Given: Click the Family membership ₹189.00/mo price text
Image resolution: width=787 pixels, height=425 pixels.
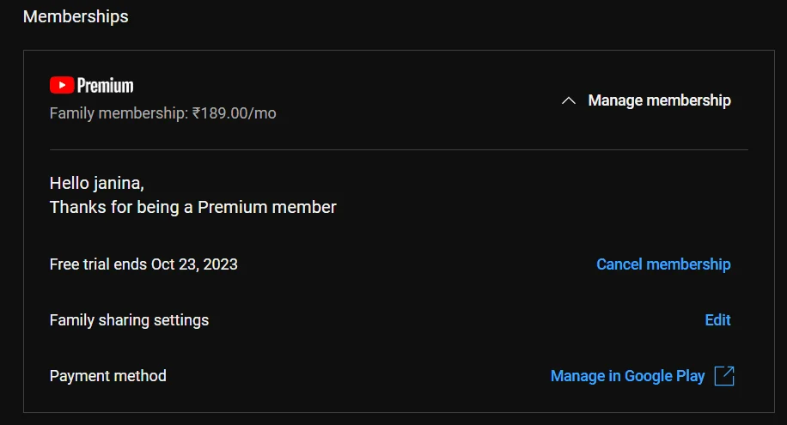Looking at the screenshot, I should point(162,113).
